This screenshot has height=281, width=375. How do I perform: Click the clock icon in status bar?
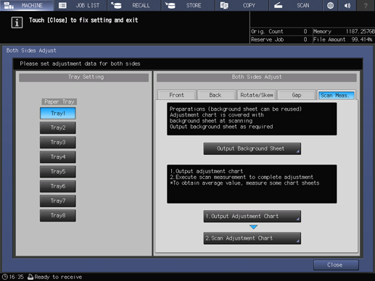(5, 277)
